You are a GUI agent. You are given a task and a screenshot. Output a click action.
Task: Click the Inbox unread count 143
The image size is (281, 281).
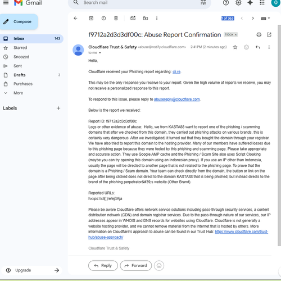pos(57,38)
